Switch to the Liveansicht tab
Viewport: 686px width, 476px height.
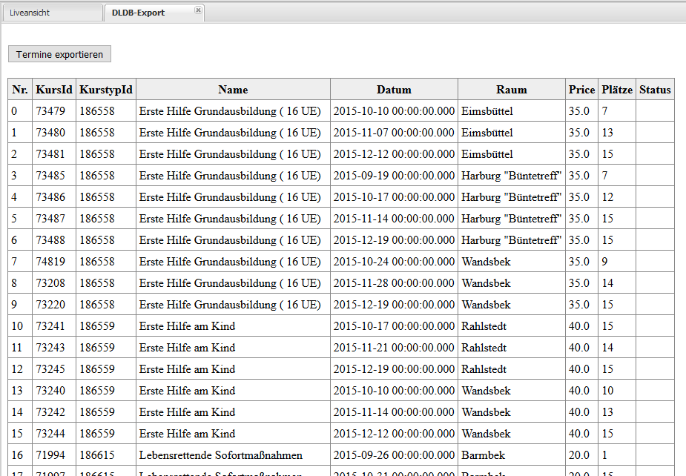[30, 13]
